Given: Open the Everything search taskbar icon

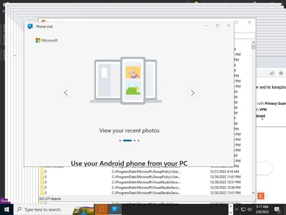Looking at the screenshot, I should [x=101, y=209].
